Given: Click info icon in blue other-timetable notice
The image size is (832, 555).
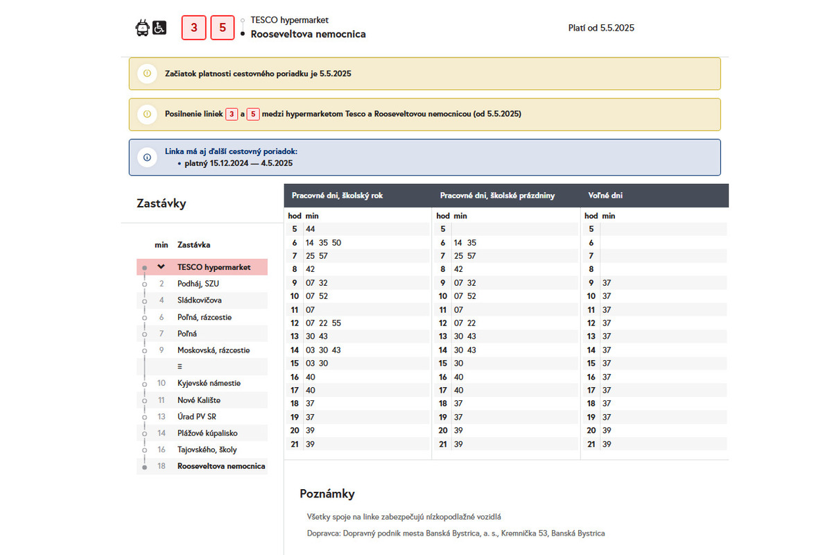Looking at the screenshot, I should (147, 157).
